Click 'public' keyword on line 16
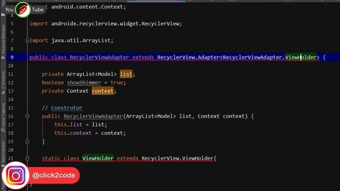340x191 pixels. (51, 116)
